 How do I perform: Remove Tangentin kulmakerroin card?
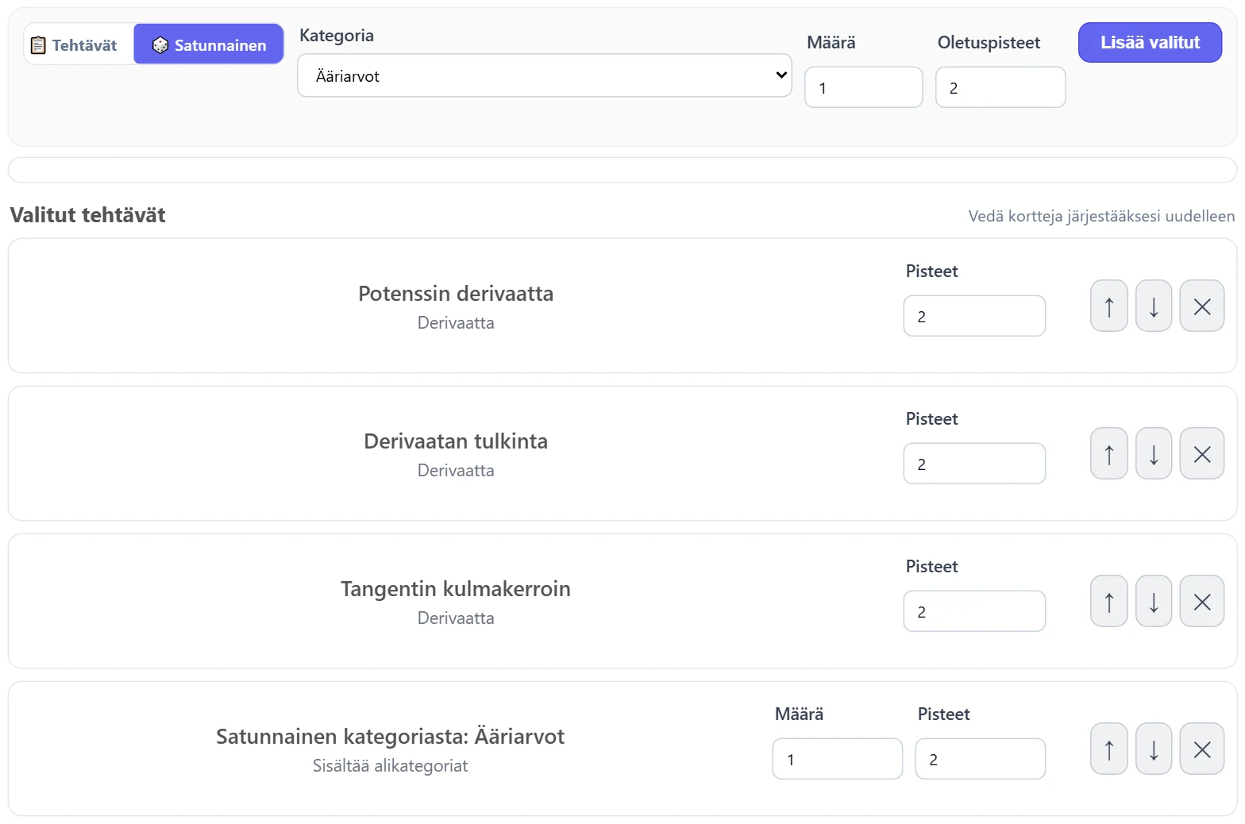(x=1202, y=601)
